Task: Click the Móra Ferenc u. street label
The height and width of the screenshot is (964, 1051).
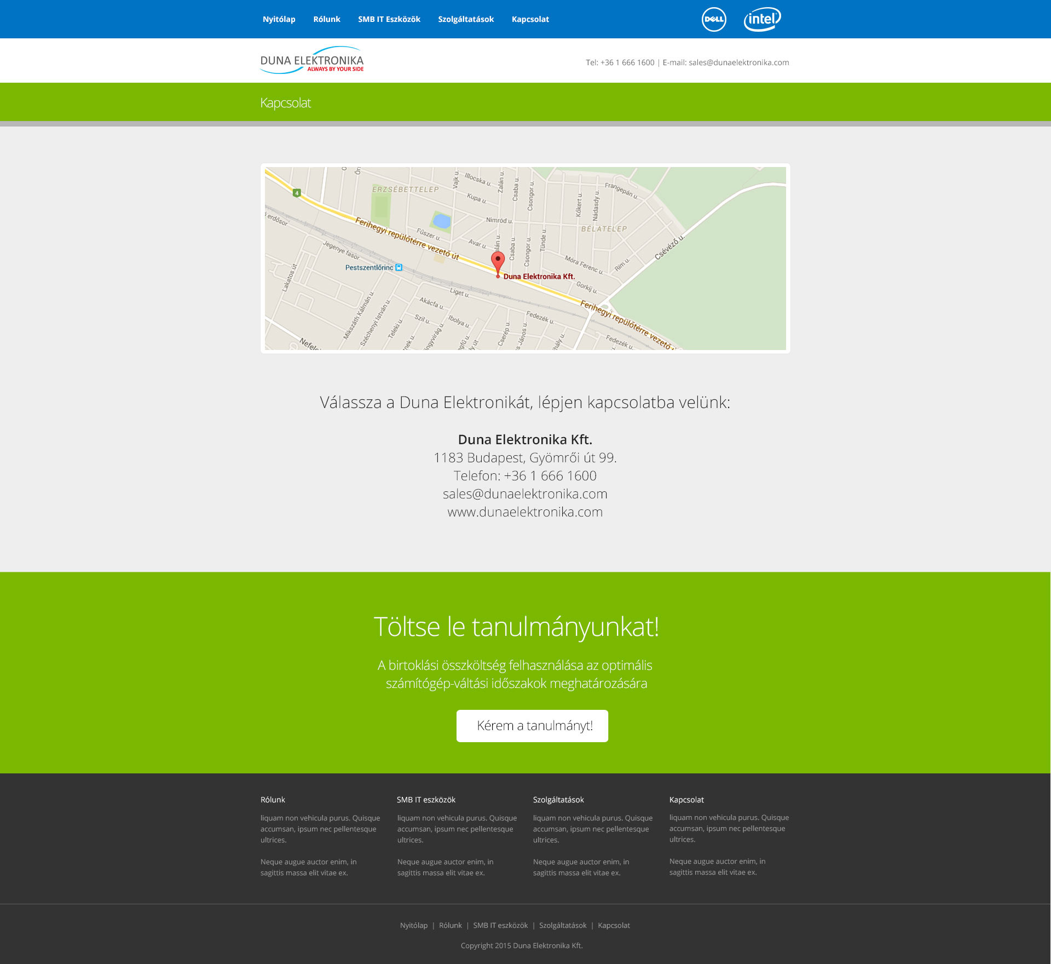Action: coord(584,265)
